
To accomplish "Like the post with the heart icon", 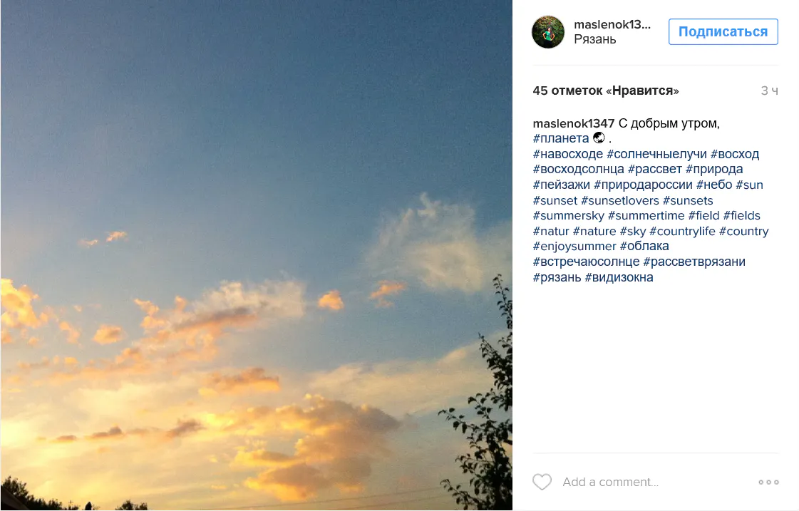I will pos(542,482).
